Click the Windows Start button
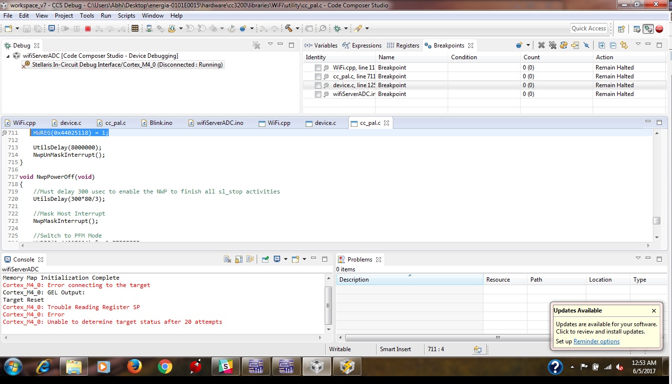Image resolution: width=672 pixels, height=384 pixels. point(13,366)
